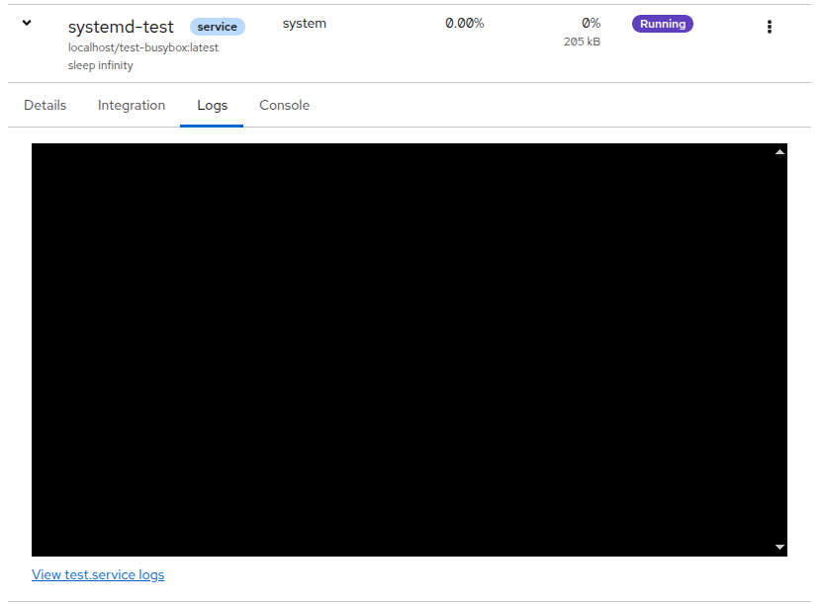Open the kebab actions menu for systemd-test
The height and width of the screenshot is (604, 823).
pyautogui.click(x=770, y=27)
